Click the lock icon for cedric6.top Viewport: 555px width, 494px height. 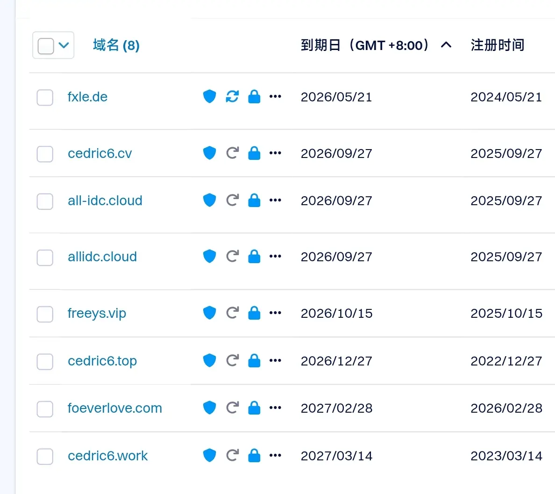254,360
